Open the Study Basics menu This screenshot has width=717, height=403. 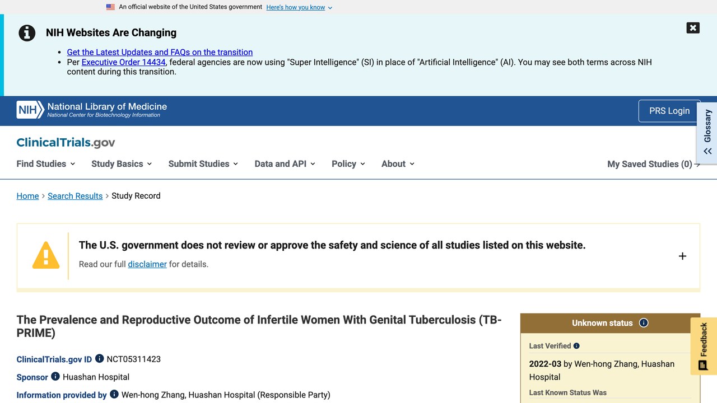click(x=122, y=163)
